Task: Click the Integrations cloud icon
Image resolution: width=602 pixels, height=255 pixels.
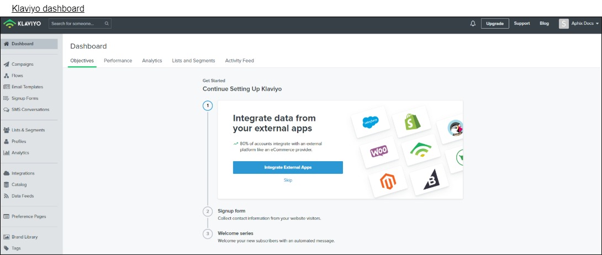Action: [7, 173]
